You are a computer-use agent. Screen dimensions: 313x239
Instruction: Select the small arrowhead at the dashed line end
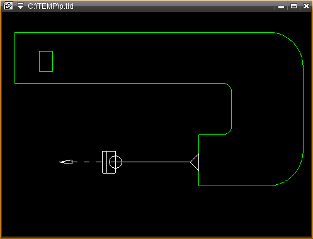(x=65, y=162)
